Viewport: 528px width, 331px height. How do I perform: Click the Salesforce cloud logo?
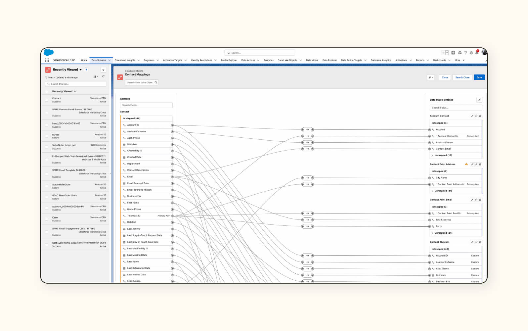tap(49, 53)
